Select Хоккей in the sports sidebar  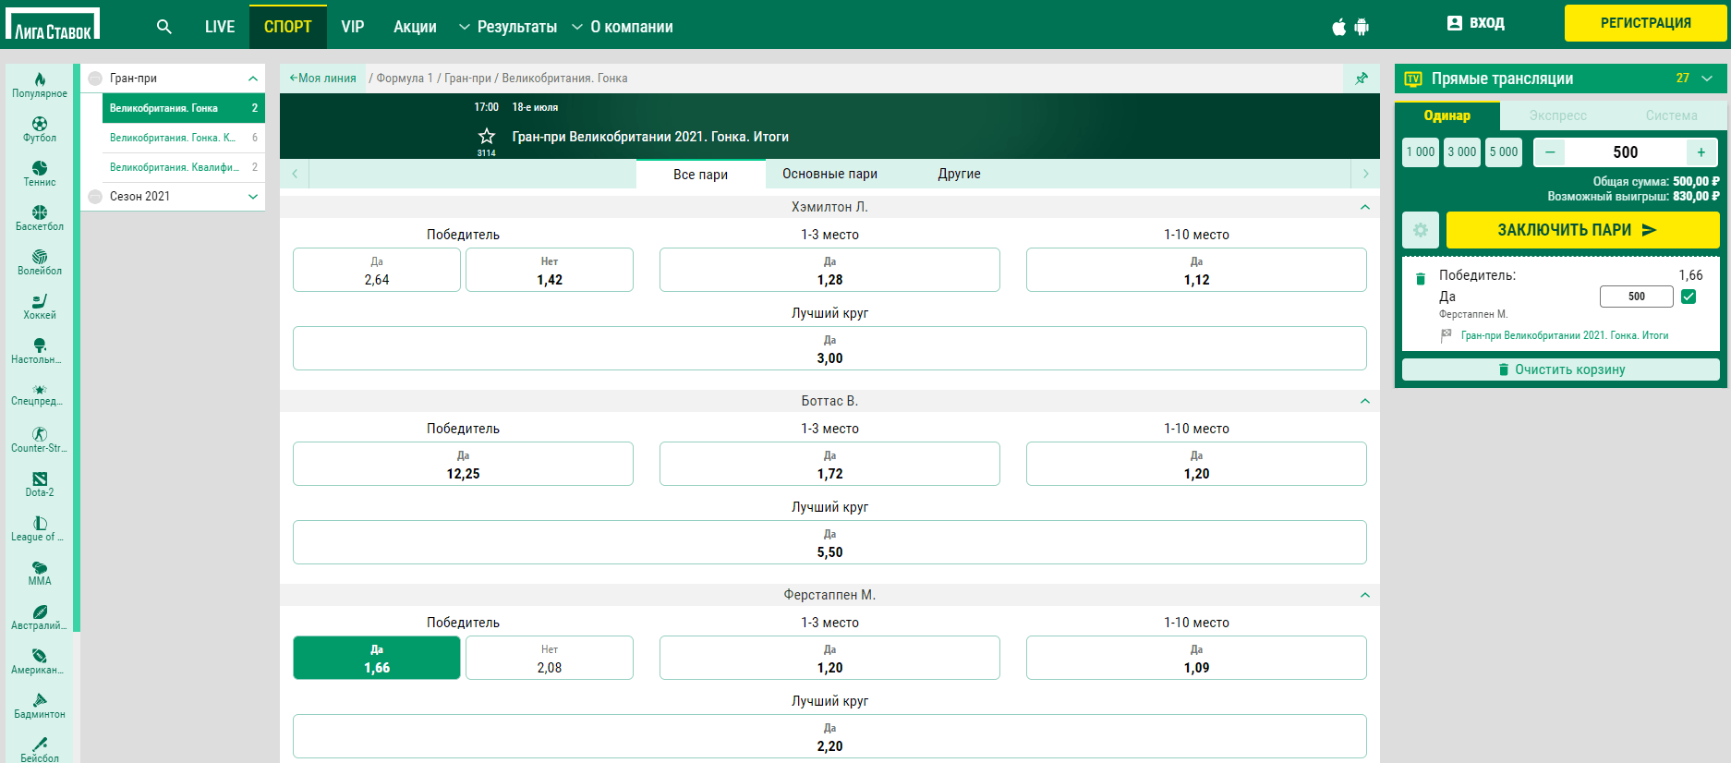(40, 307)
